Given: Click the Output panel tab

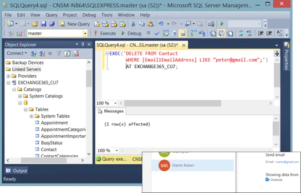Looking at the screenshot, I should point(16,171).
